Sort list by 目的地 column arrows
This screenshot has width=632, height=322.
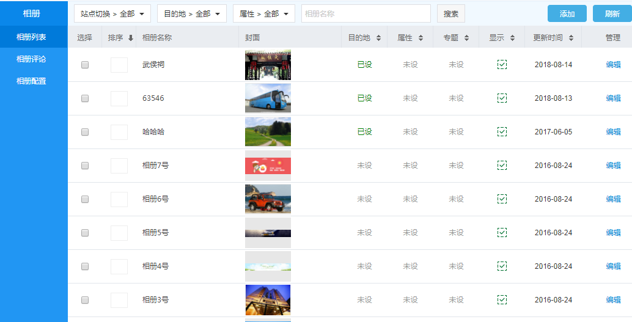click(378, 38)
